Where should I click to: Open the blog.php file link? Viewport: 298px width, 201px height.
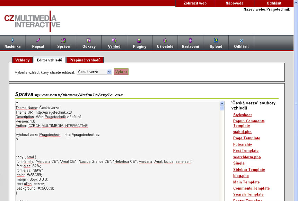tap(241, 176)
